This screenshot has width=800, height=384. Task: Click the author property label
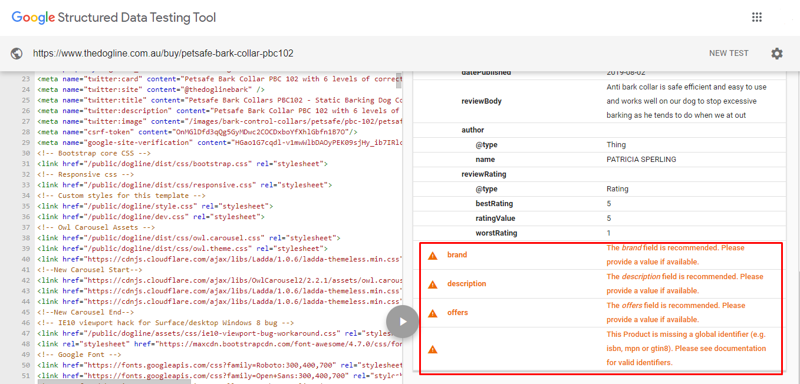(473, 130)
